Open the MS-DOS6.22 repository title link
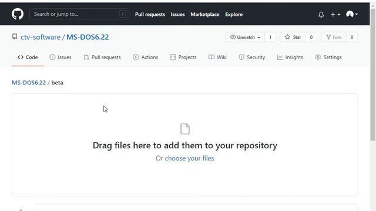The image size is (376, 211). click(x=88, y=37)
